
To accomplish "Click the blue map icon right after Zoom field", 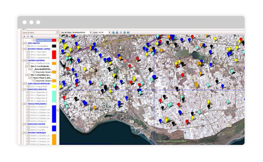I will [113, 32].
